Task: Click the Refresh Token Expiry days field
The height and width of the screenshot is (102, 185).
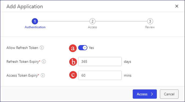Action: 100,62
